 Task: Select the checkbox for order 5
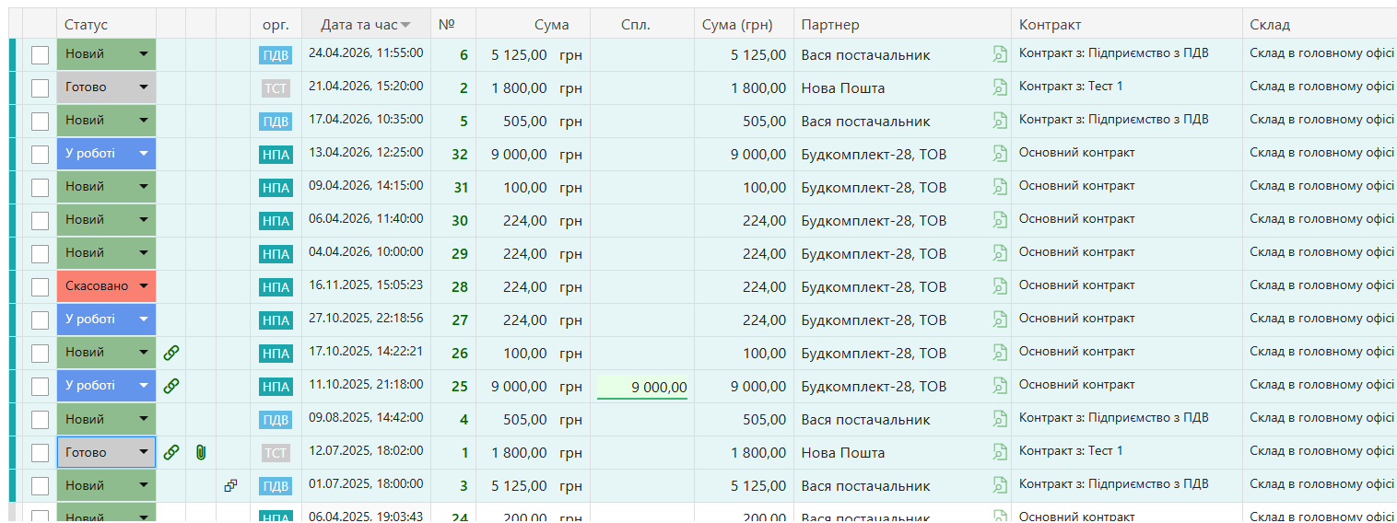pyautogui.click(x=40, y=122)
